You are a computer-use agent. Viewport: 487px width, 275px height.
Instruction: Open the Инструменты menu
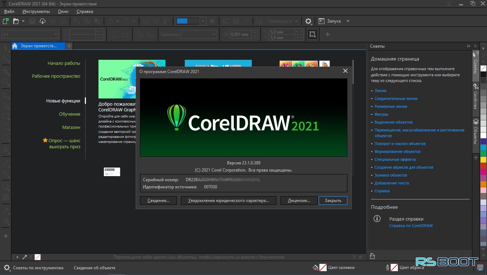pos(36,11)
